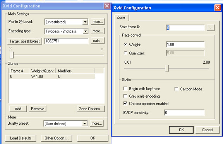Confirm Zone dialog with OK
Screen dimensions: 223x144
tap(181, 130)
